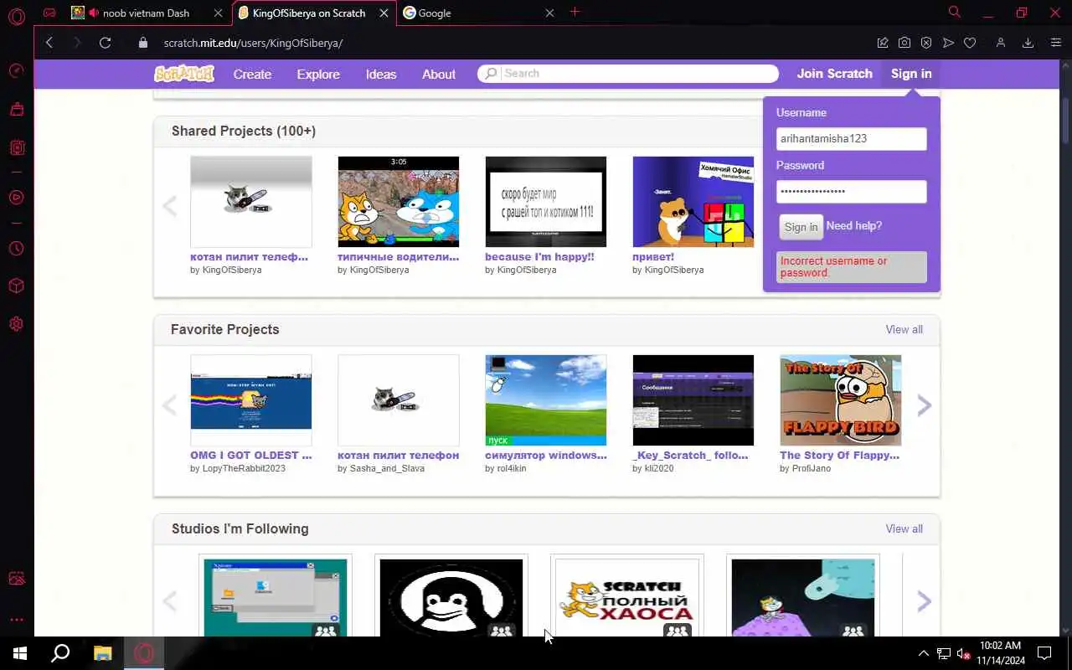
Task: Show previous Shared Projects with left arrow
Action: [x=169, y=206]
